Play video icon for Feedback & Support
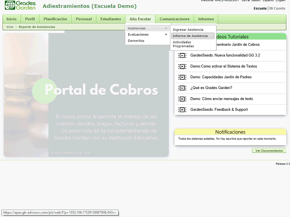 [x=182, y=110]
